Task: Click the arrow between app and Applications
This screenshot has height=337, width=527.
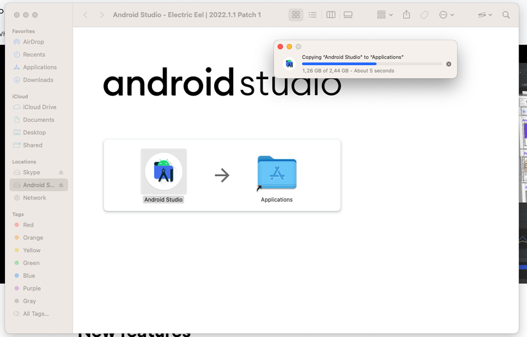Action: [x=222, y=176]
